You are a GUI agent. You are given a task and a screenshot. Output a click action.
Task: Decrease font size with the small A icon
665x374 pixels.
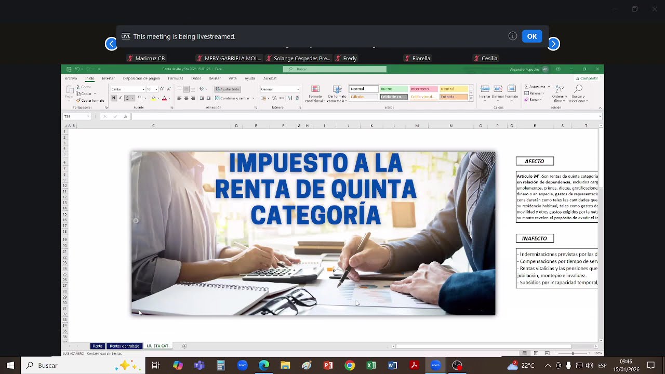(x=169, y=89)
